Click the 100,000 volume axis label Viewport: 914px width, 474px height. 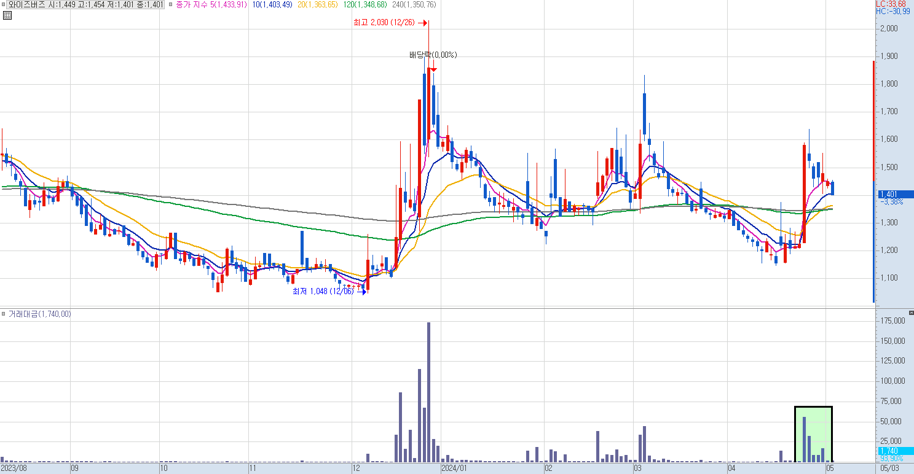[x=892, y=381]
